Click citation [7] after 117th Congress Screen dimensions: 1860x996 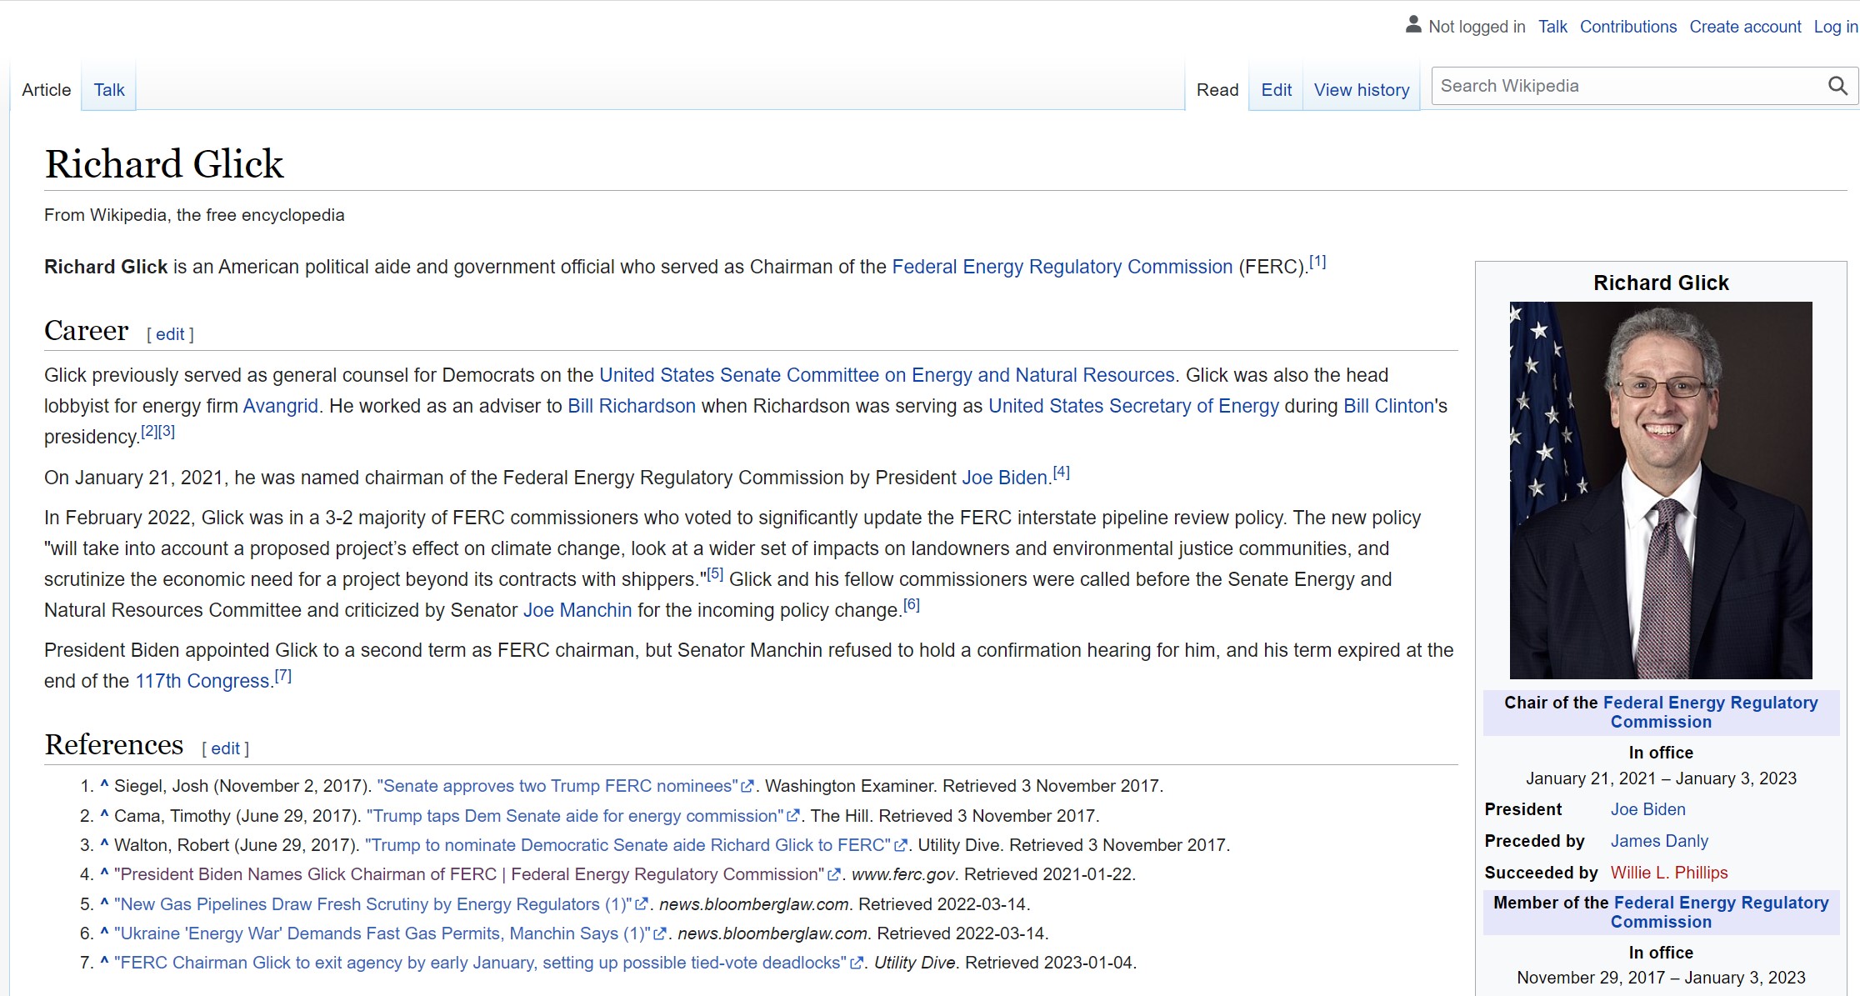click(283, 676)
